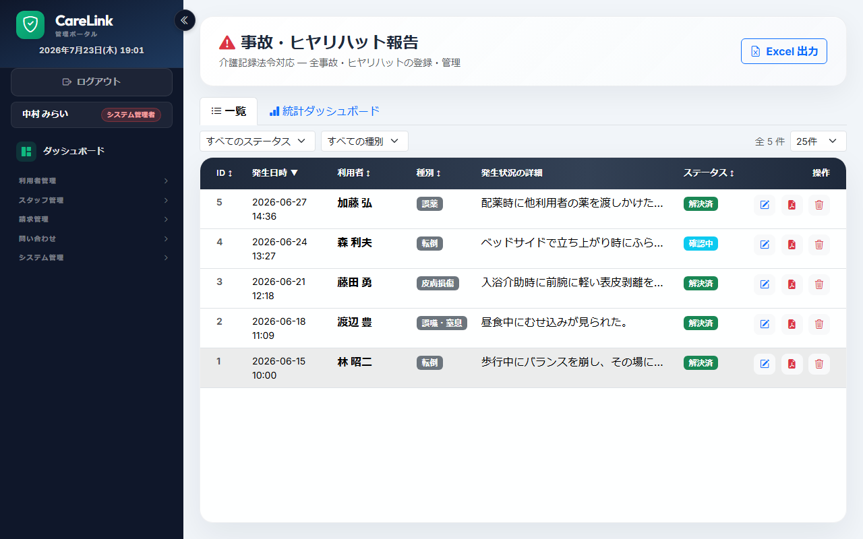Viewport: 863px width, 539px height.
Task: Change page size from 25件 dropdown
Action: pyautogui.click(x=818, y=141)
